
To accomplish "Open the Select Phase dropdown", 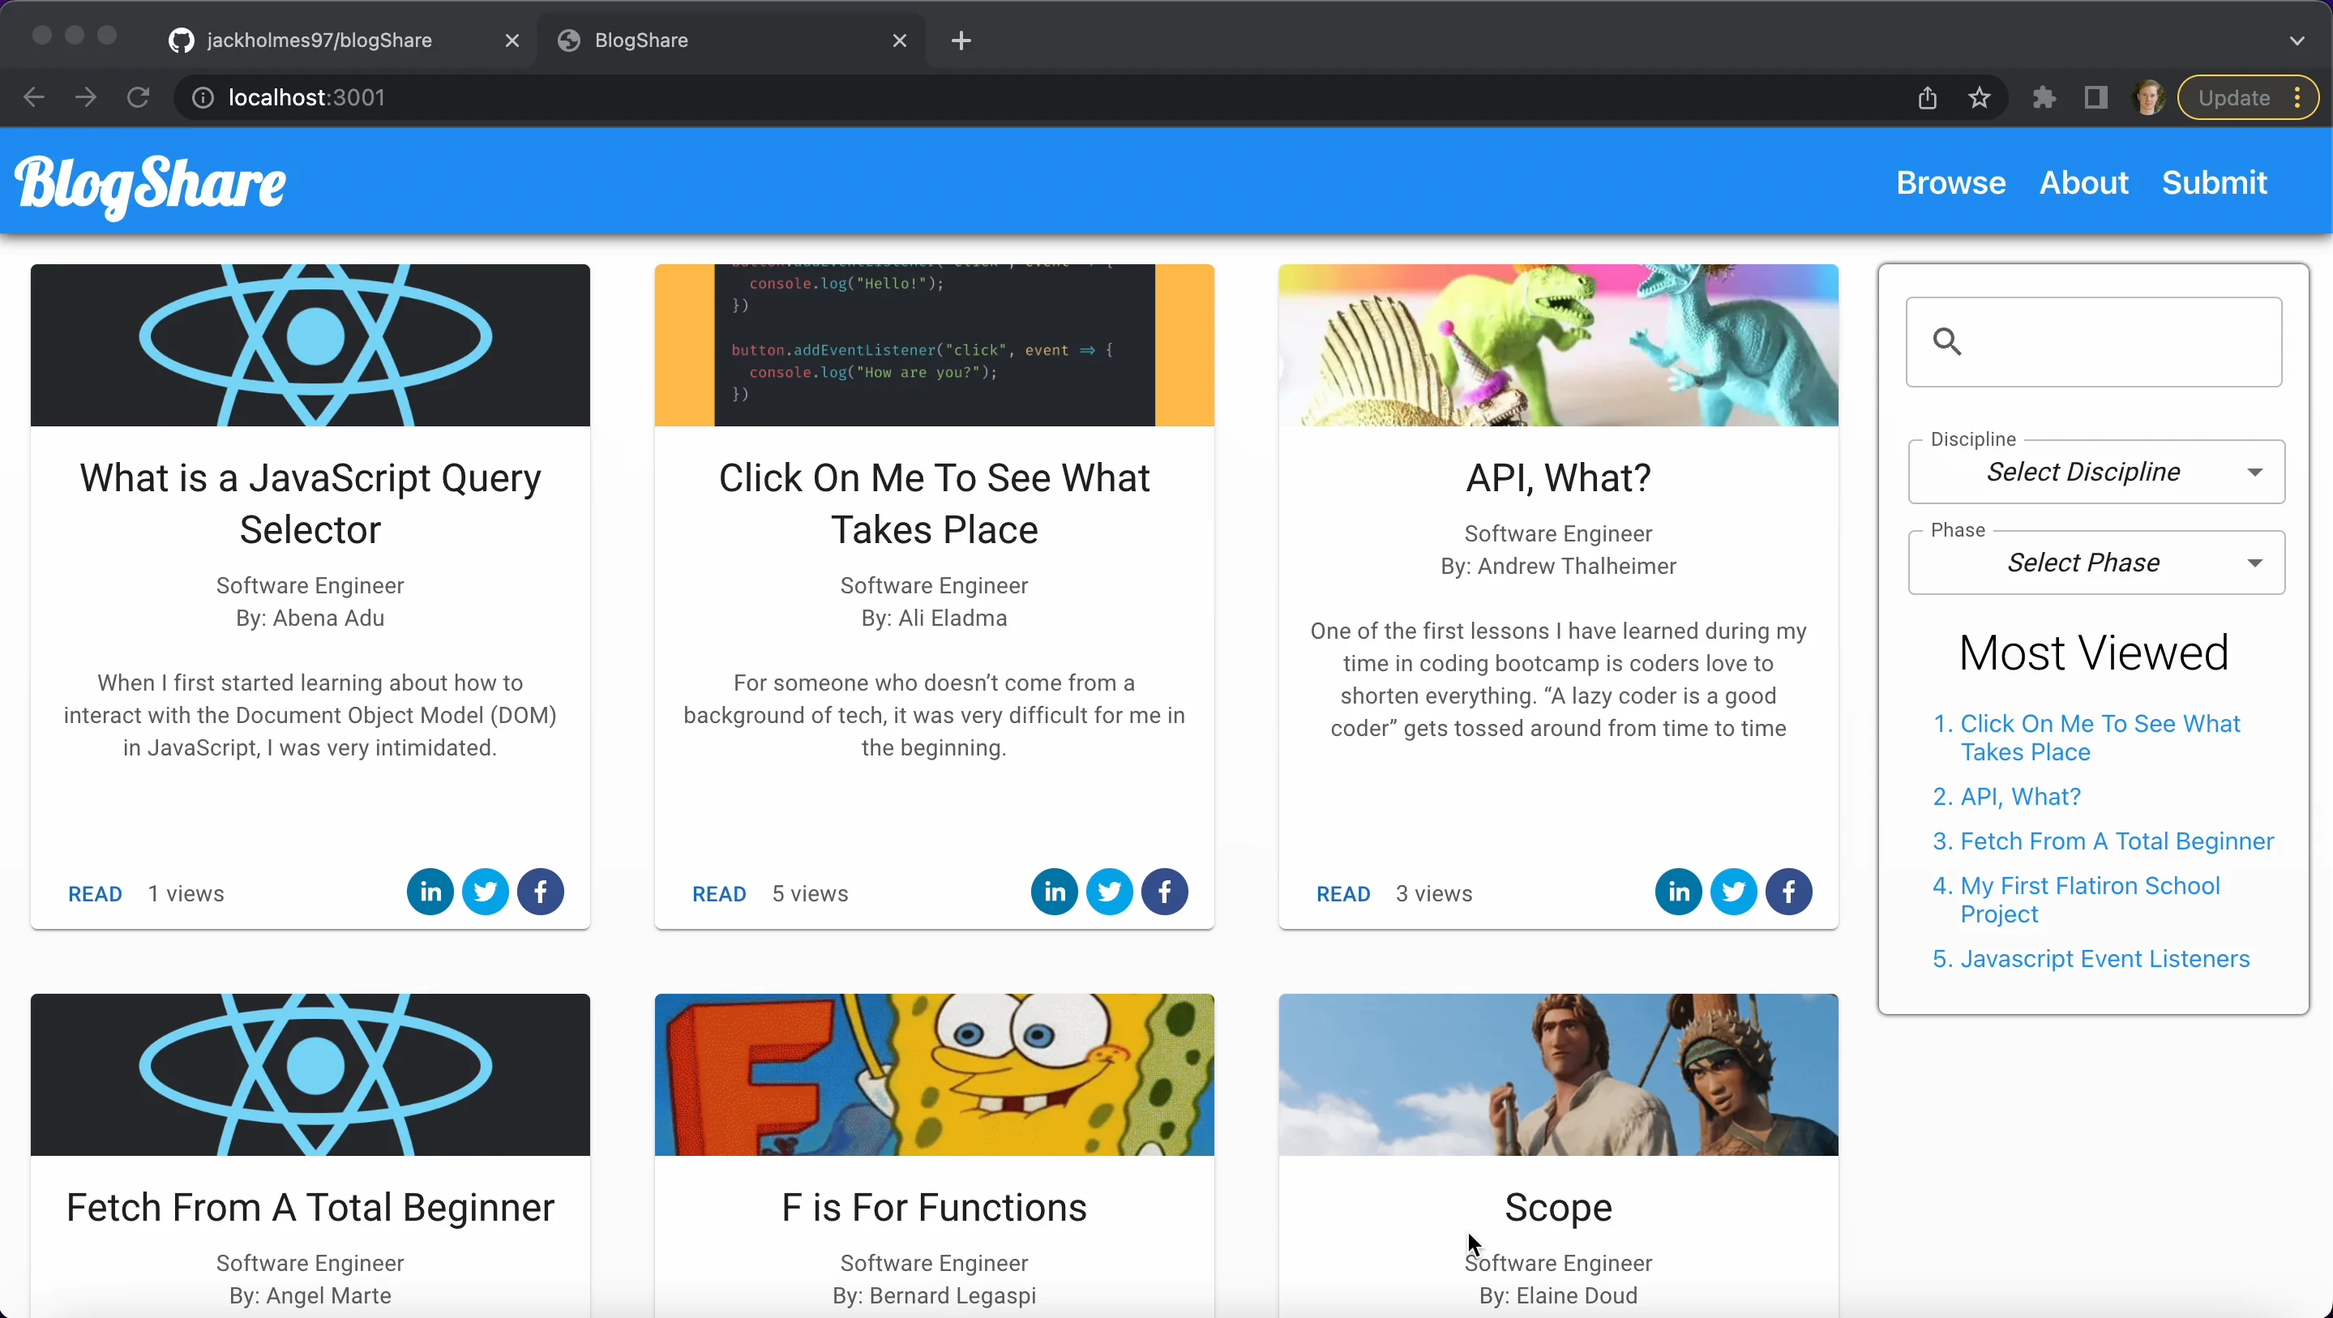I will click(x=2095, y=562).
